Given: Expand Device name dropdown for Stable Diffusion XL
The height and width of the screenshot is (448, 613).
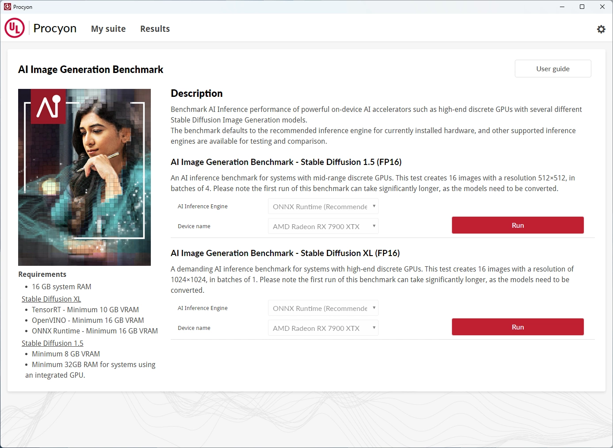Looking at the screenshot, I should 323,328.
